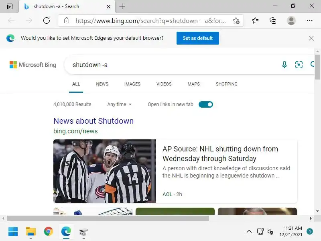Click the AOL source label
321x241 pixels.
click(167, 194)
